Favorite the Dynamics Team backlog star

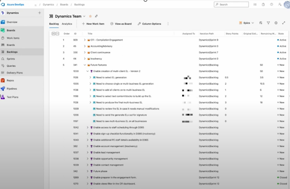pyautogui.click(x=91, y=16)
